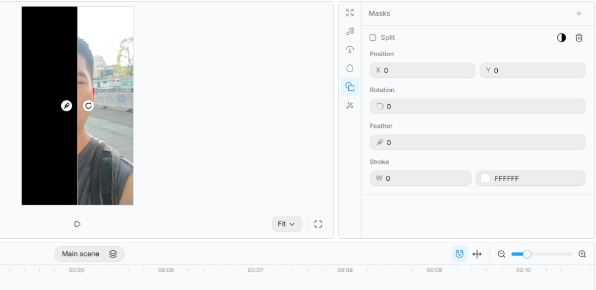Click the Split mask shape icon
This screenshot has width=596, height=290.
point(373,37)
